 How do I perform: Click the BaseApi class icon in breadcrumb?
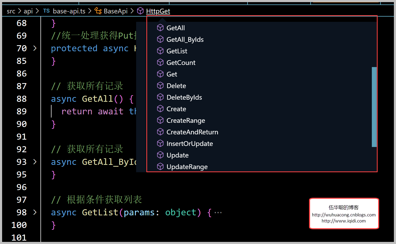[x=98, y=11]
